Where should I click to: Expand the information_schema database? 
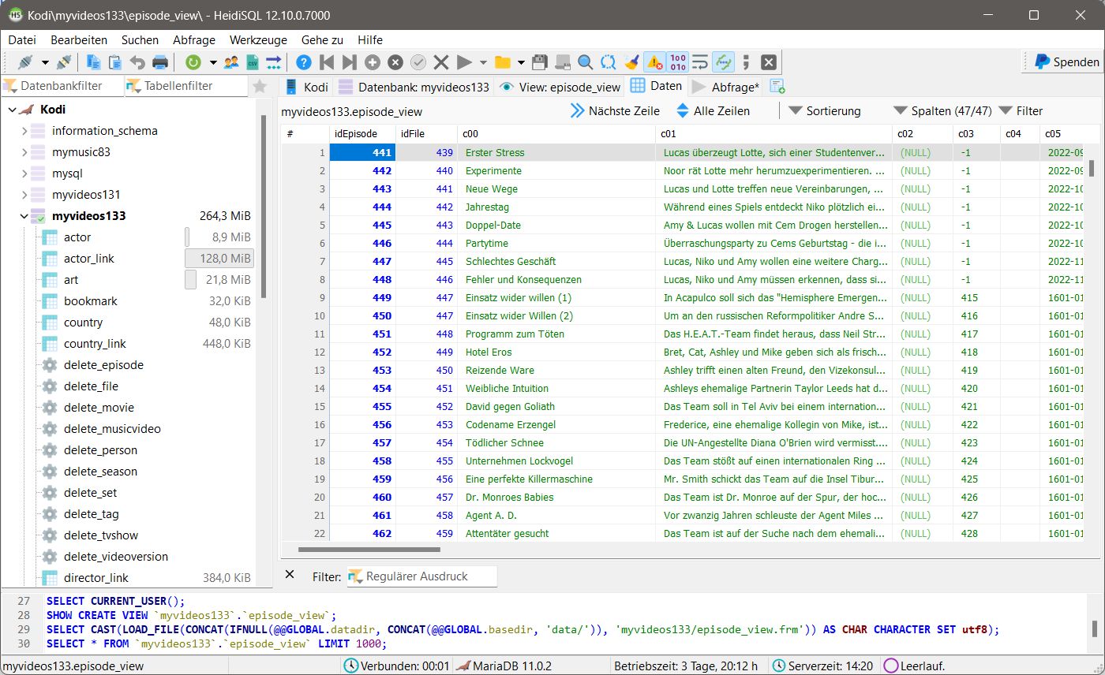[24, 131]
